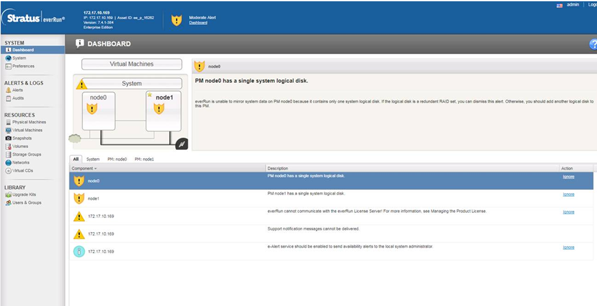Screen dimensions: 597x306
Task: Open Alerts under Alerts & Logs
Action: point(18,91)
